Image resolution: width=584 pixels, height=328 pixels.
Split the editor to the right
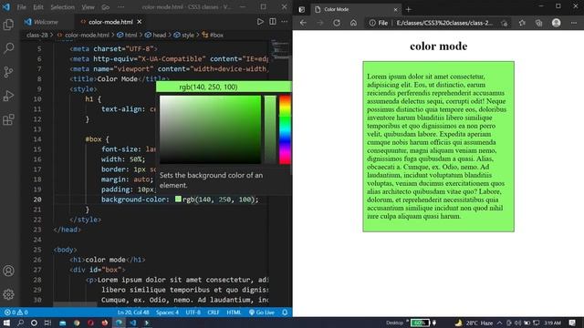273,22
